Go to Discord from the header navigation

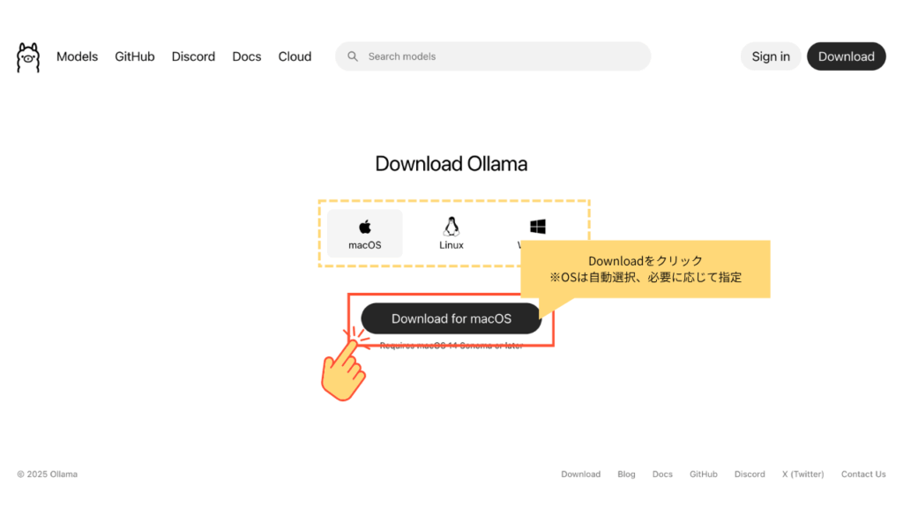pyautogui.click(x=193, y=56)
